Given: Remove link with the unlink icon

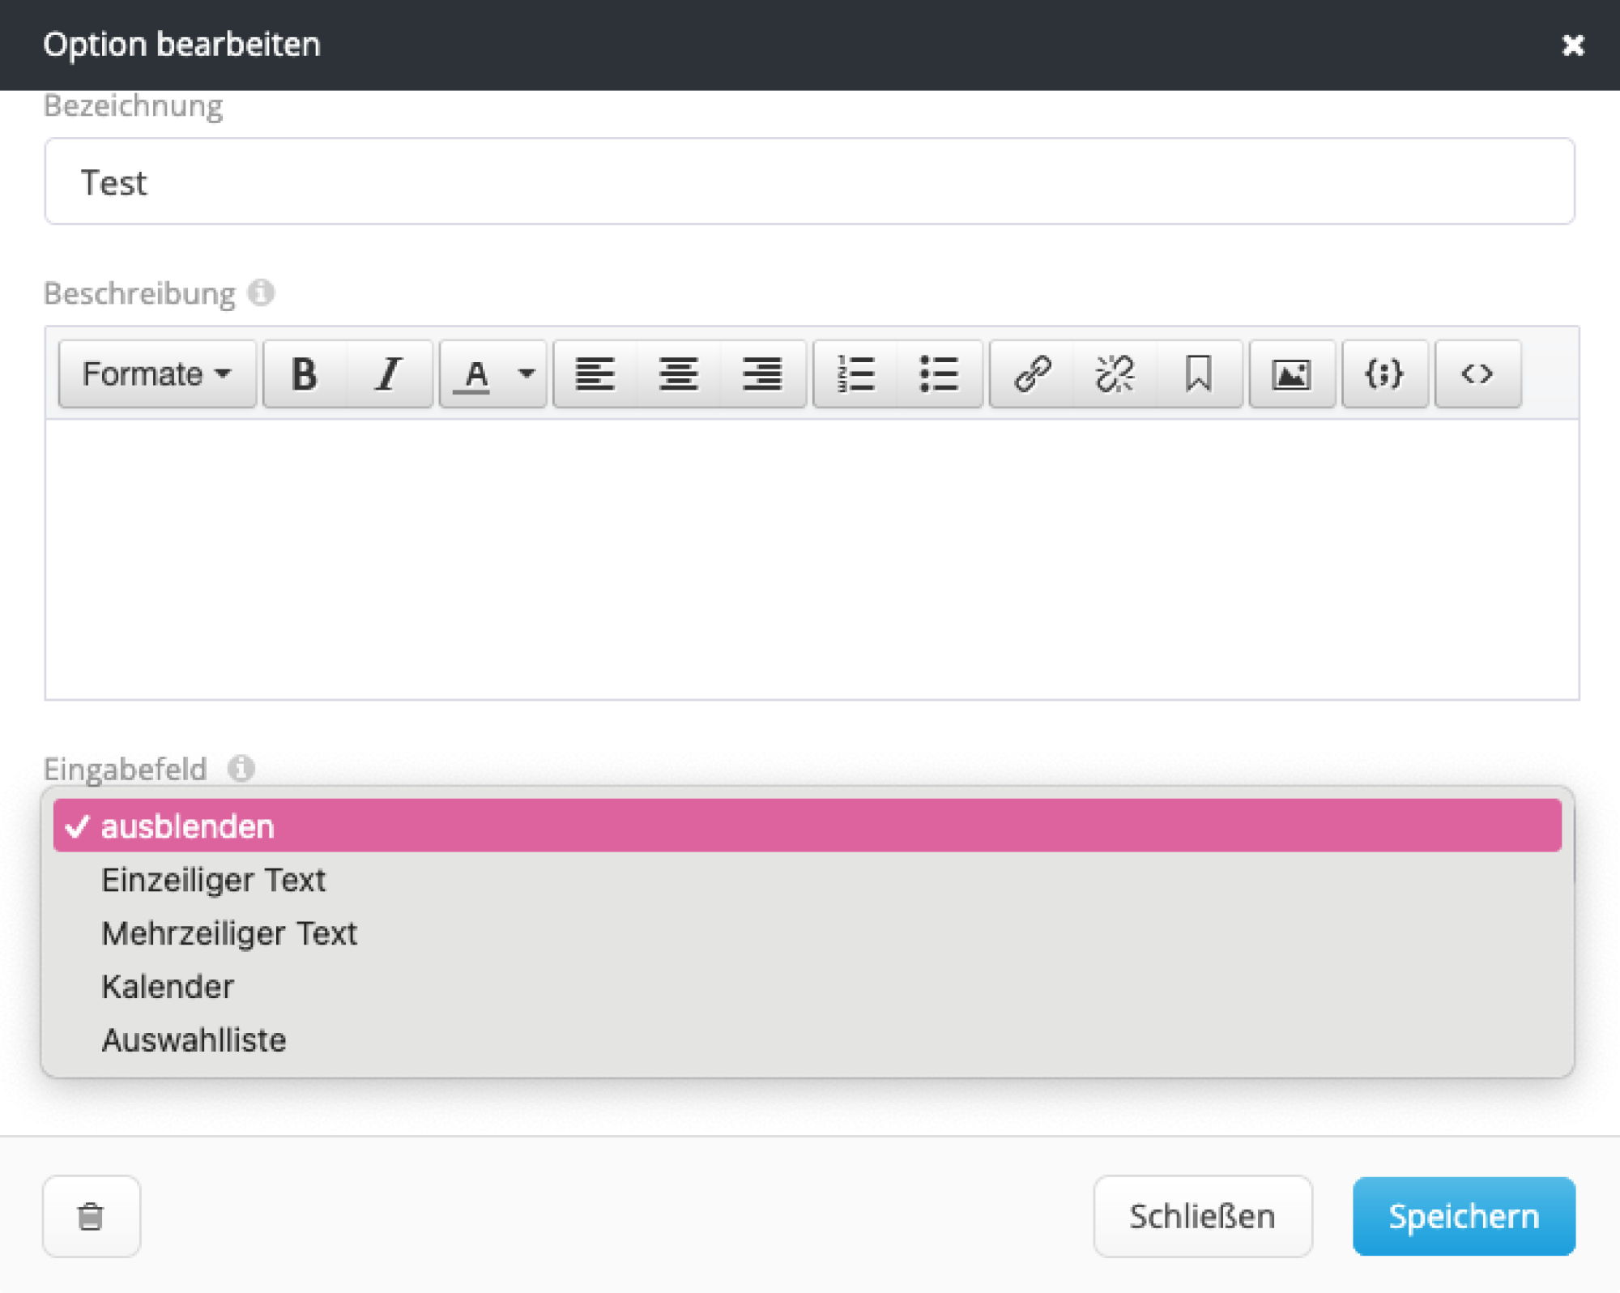Looking at the screenshot, I should (1115, 374).
